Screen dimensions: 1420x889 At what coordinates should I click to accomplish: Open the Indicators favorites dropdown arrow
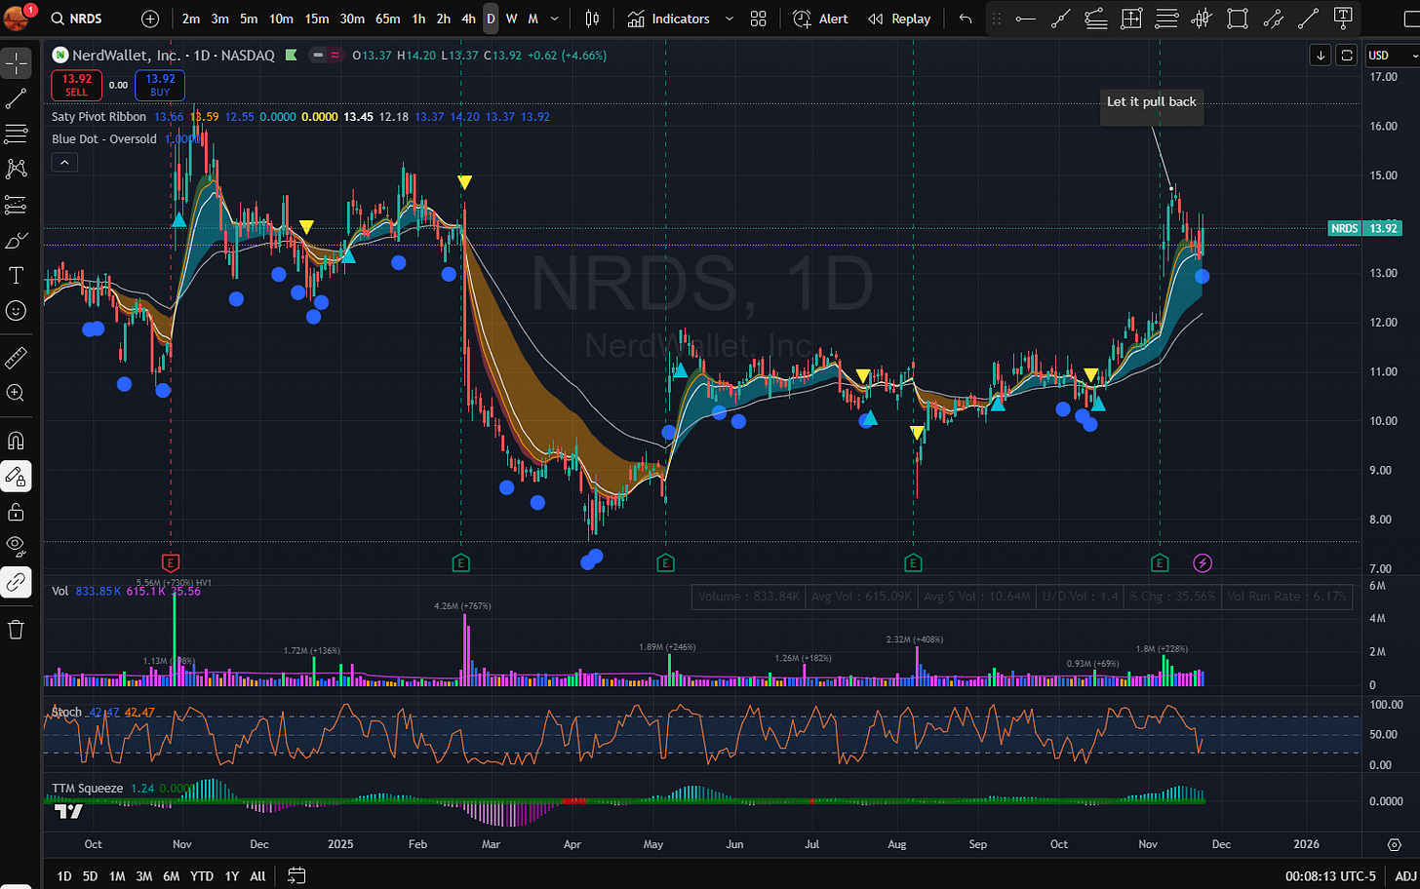(729, 19)
